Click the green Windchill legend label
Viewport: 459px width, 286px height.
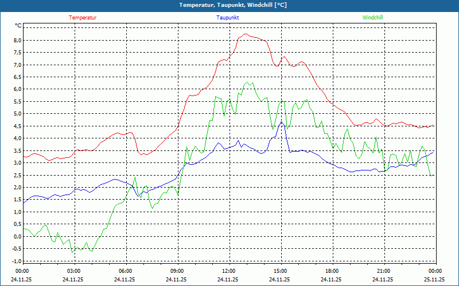tap(372, 18)
